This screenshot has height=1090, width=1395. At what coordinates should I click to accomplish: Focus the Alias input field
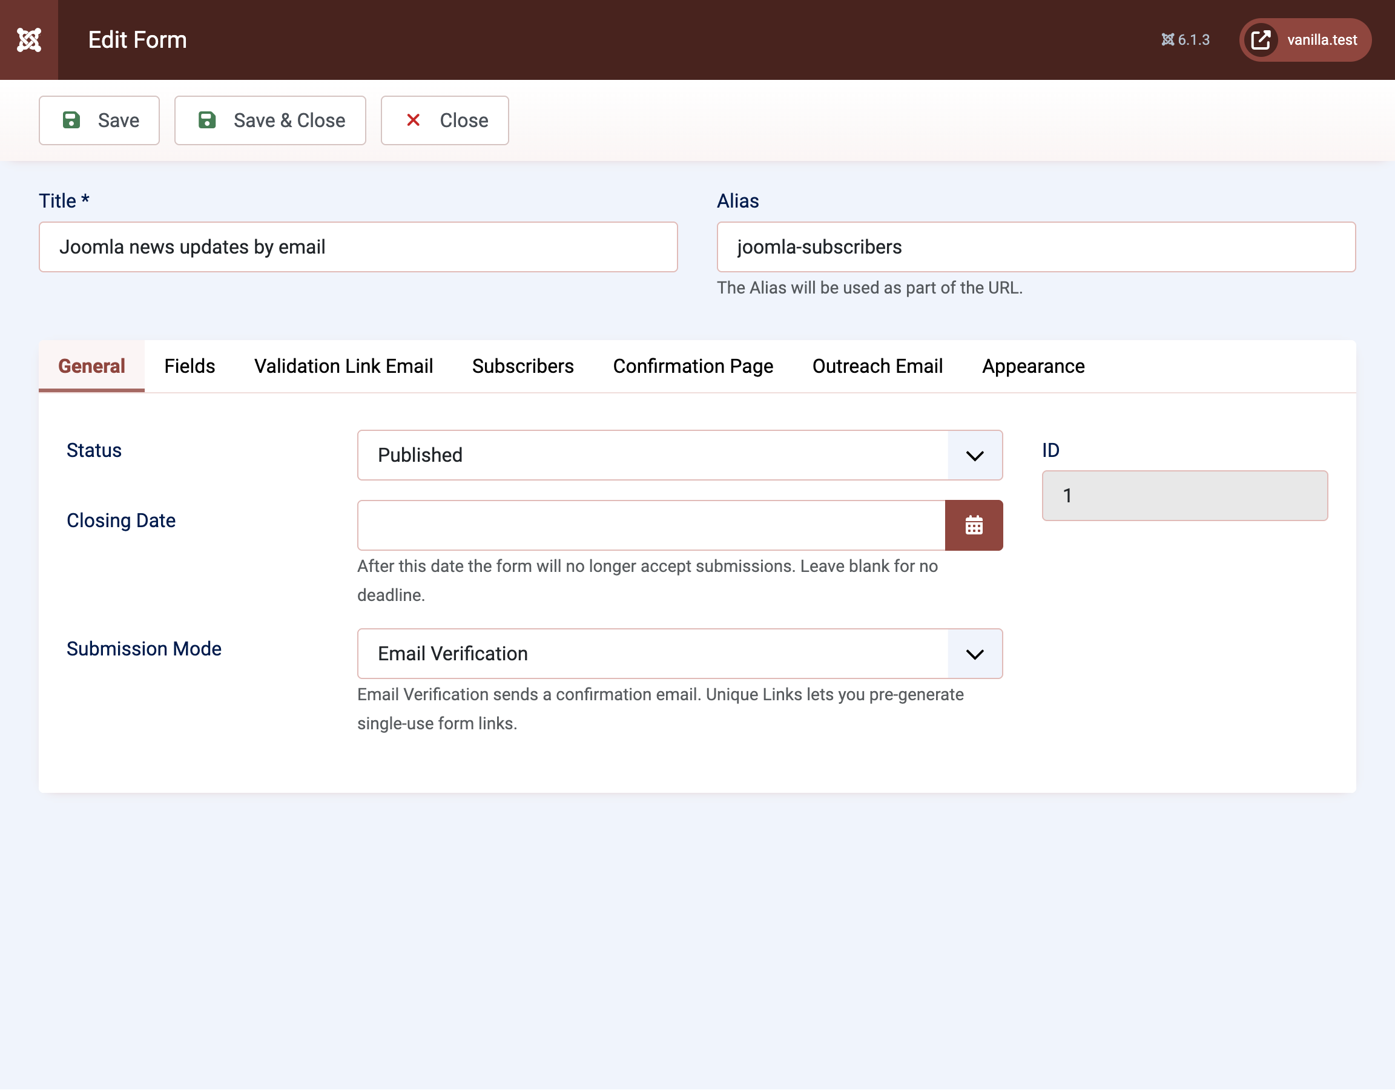1035,246
